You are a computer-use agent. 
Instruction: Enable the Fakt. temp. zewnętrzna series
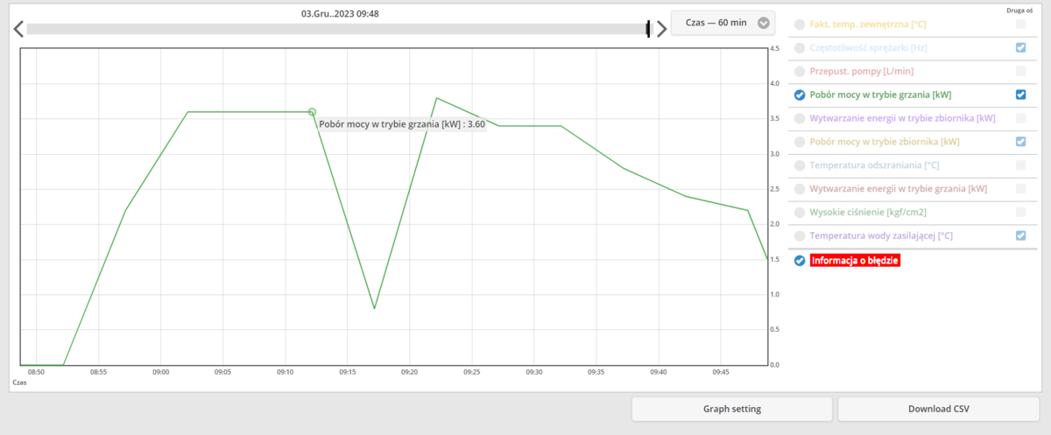[x=800, y=25]
